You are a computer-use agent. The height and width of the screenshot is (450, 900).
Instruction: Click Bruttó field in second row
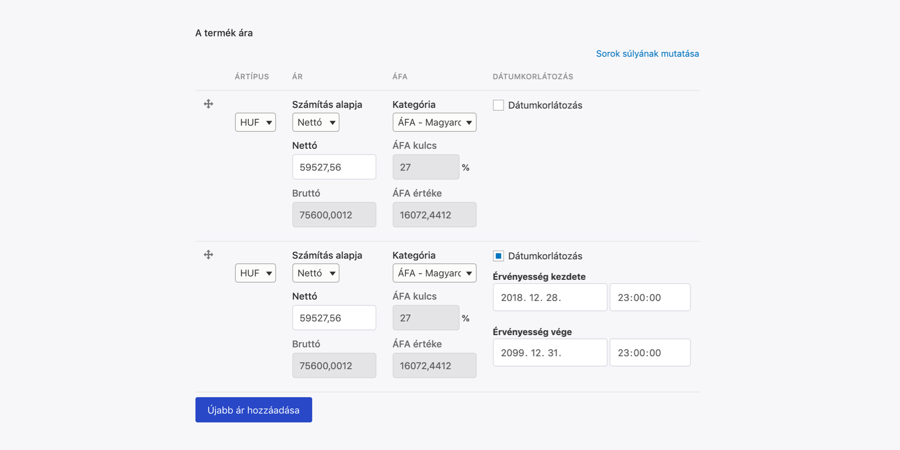coord(334,365)
